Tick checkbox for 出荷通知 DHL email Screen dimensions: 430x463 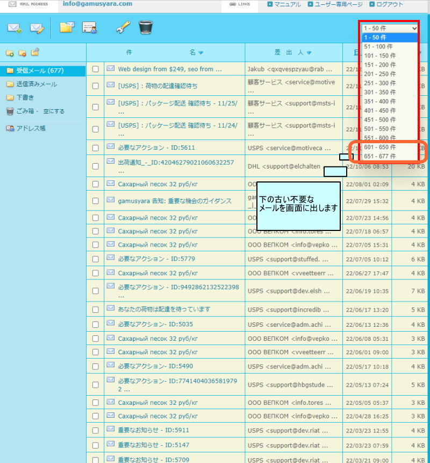(x=96, y=166)
